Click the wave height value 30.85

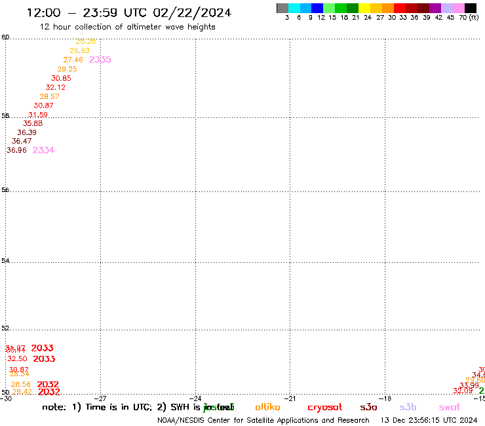point(61,78)
